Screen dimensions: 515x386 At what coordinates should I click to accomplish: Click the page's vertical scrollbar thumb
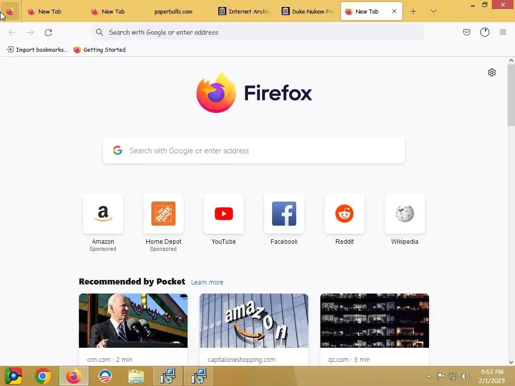coord(511,95)
